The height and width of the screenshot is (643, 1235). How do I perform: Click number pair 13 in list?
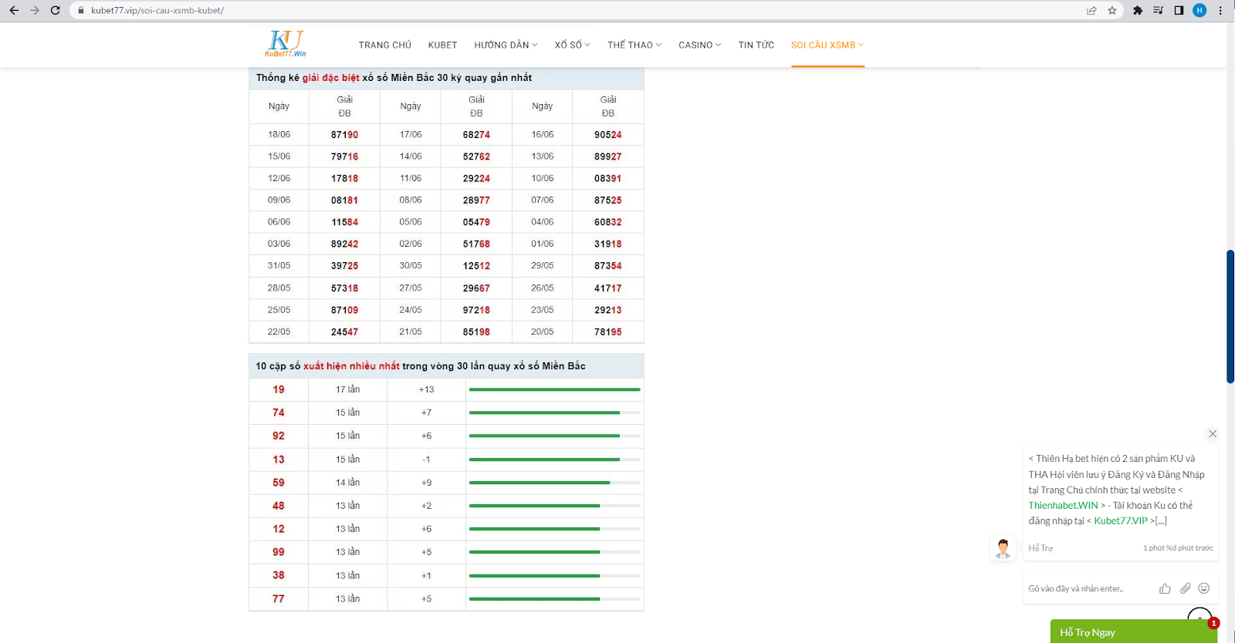pyautogui.click(x=279, y=460)
